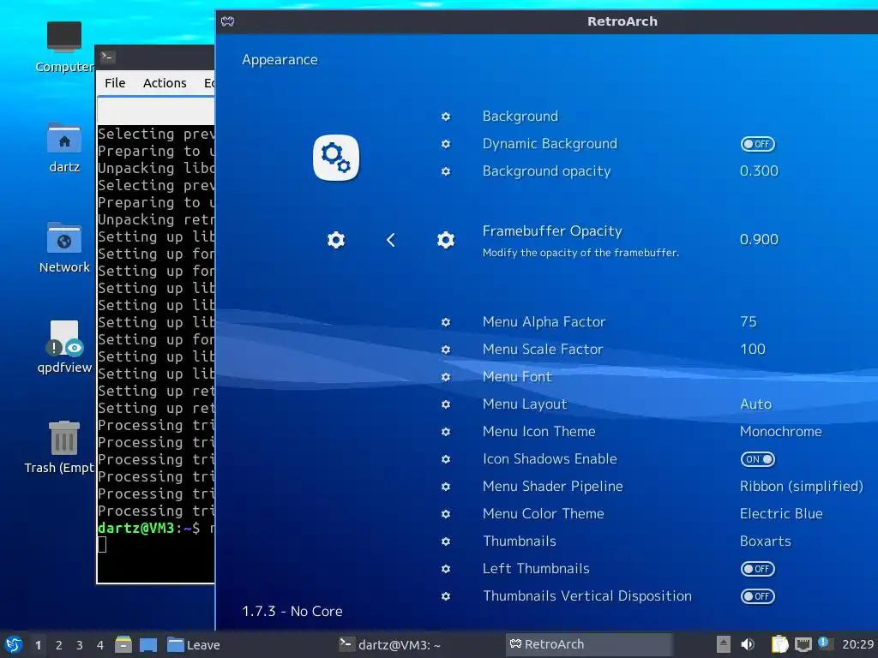Click the gear icon beside Menu Icon Theme
Viewport: 878px width, 658px height.
[446, 432]
